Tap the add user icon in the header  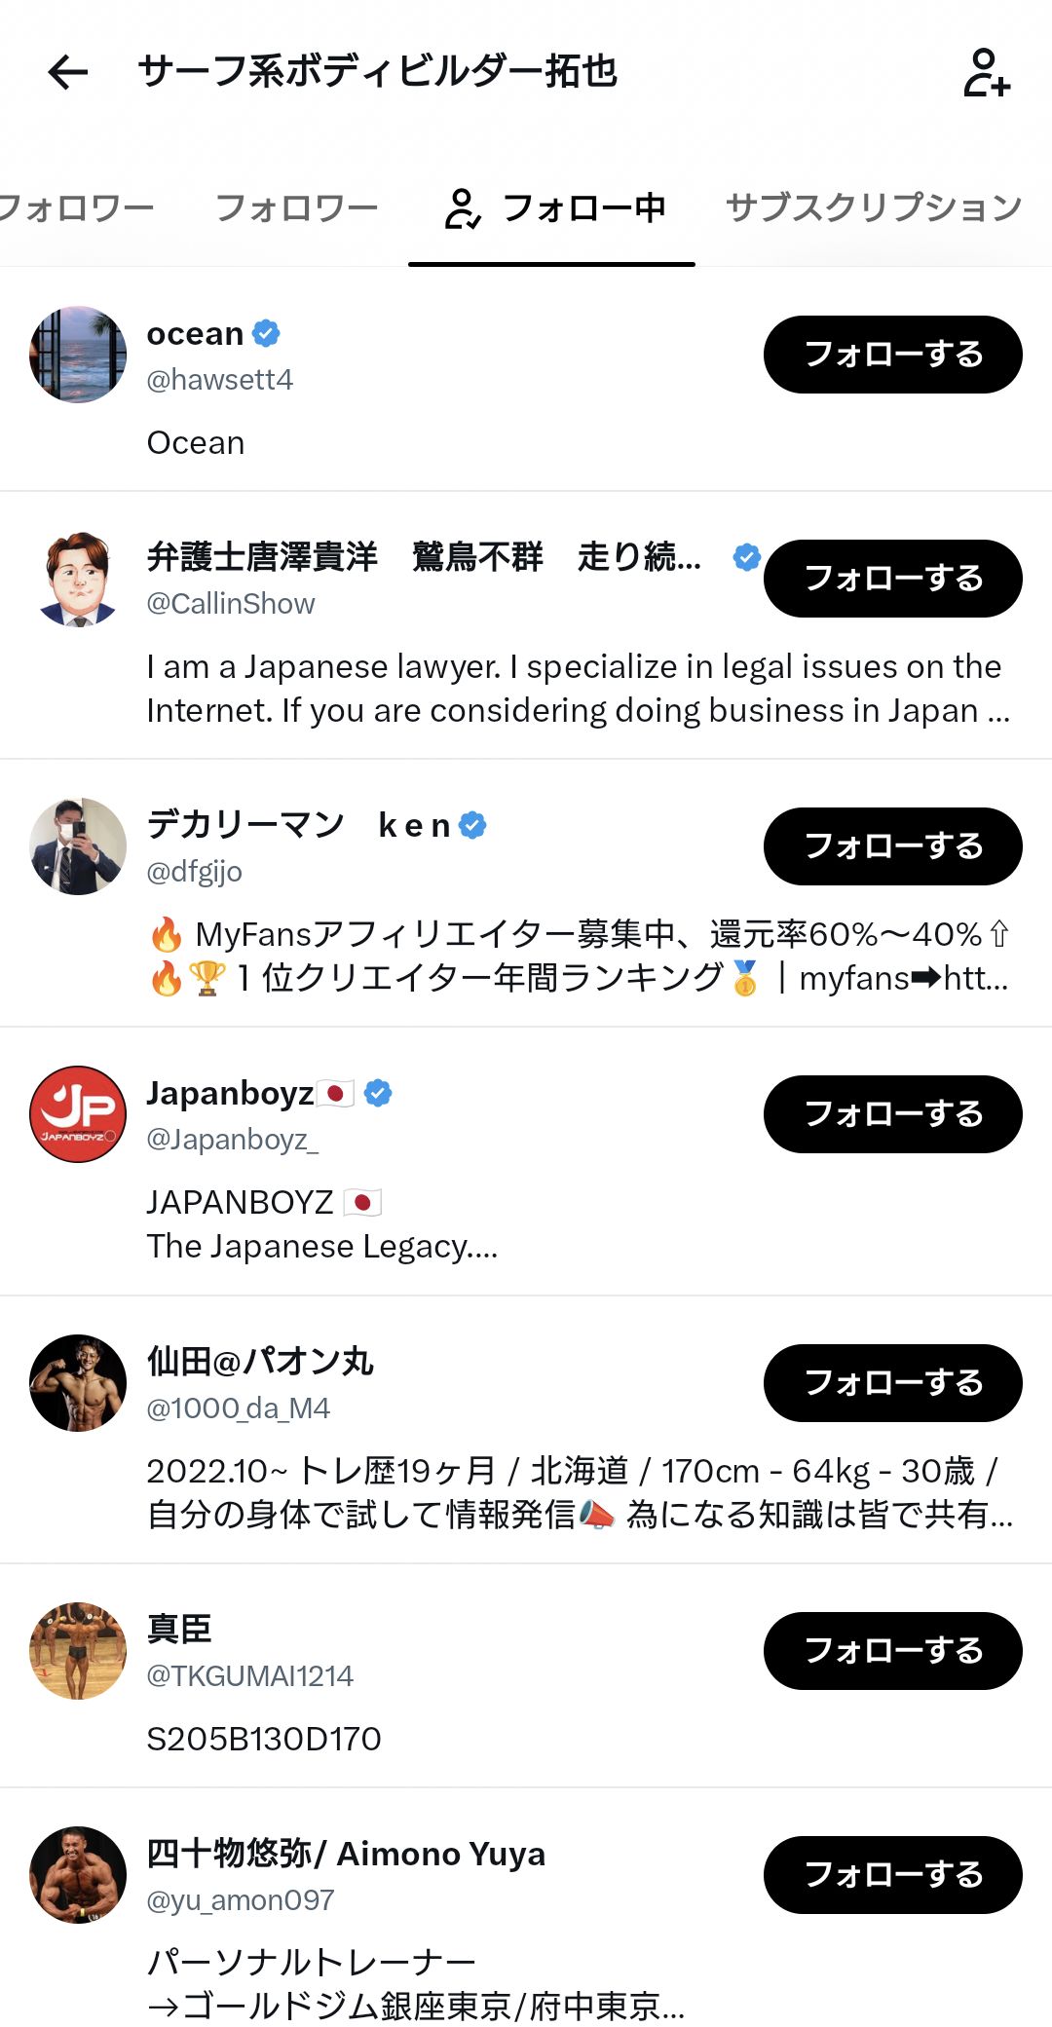987,72
